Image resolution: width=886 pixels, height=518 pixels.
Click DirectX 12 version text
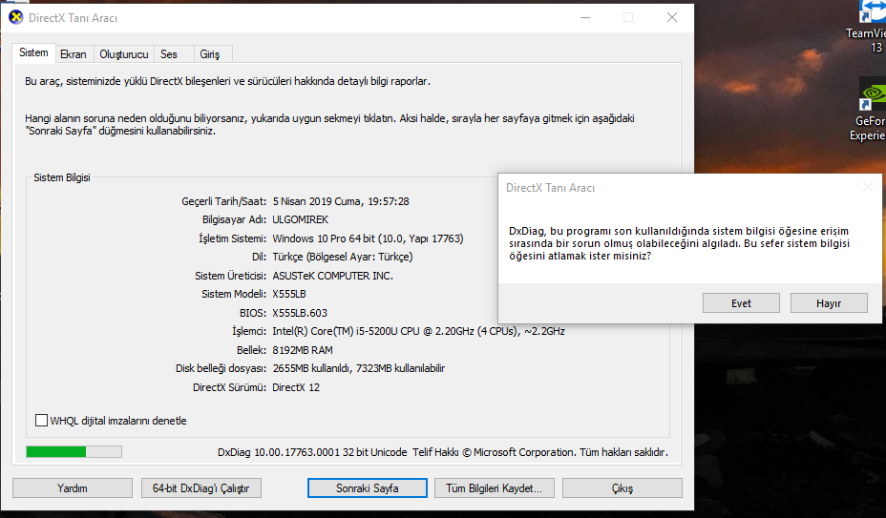coord(296,387)
